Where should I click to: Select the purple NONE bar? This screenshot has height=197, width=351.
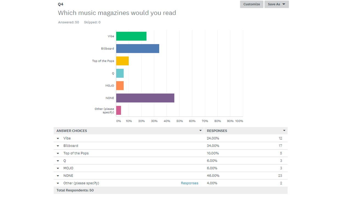[145, 98]
